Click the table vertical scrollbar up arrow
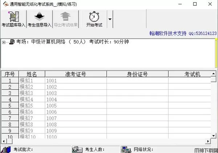 pos(214,73)
